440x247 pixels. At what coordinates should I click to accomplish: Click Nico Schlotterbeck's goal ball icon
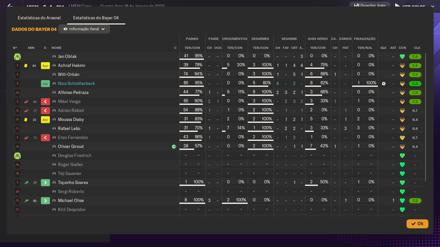click(x=383, y=84)
